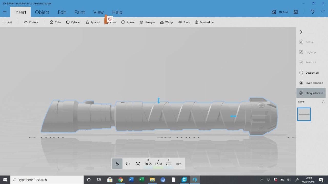Open the battery status icon
328x184 pixels.
coord(282,180)
